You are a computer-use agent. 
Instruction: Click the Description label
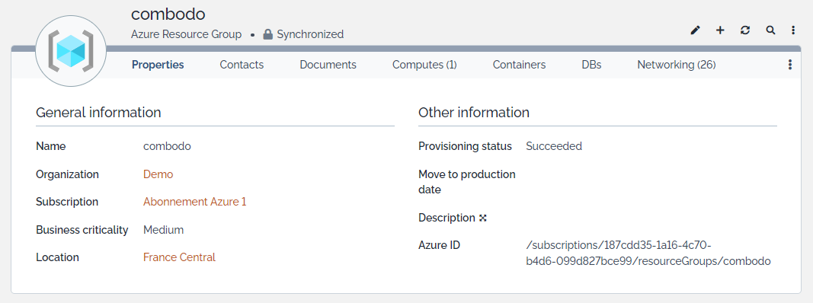447,218
